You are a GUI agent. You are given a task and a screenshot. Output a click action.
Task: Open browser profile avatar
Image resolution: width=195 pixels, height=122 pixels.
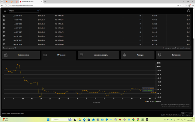(x=189, y=6)
